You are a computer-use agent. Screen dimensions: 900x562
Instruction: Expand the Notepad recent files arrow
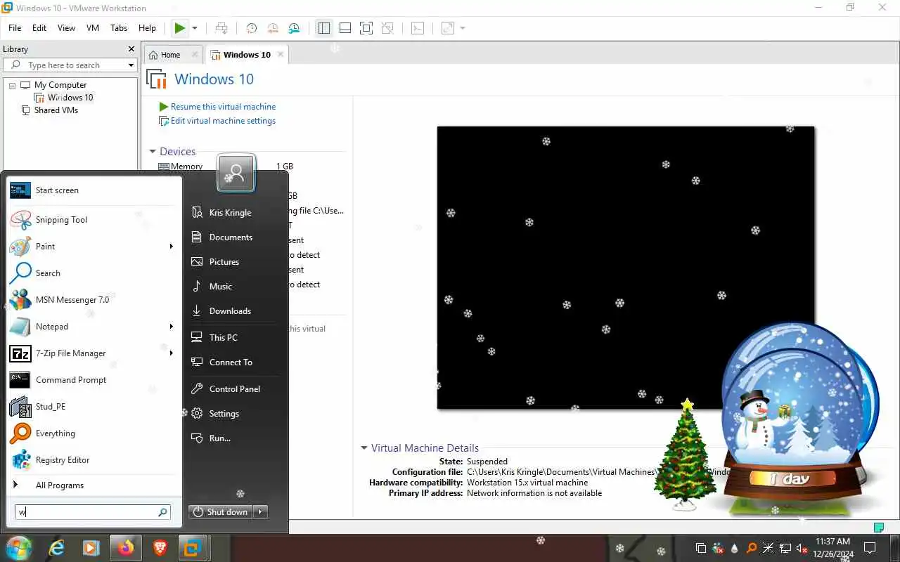(171, 327)
